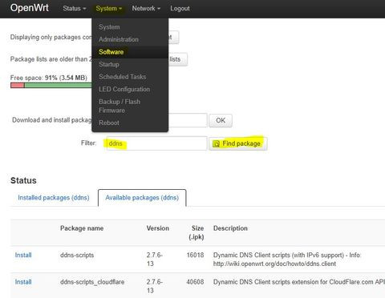Switch to Installed packages (ddns) tab

54,198
